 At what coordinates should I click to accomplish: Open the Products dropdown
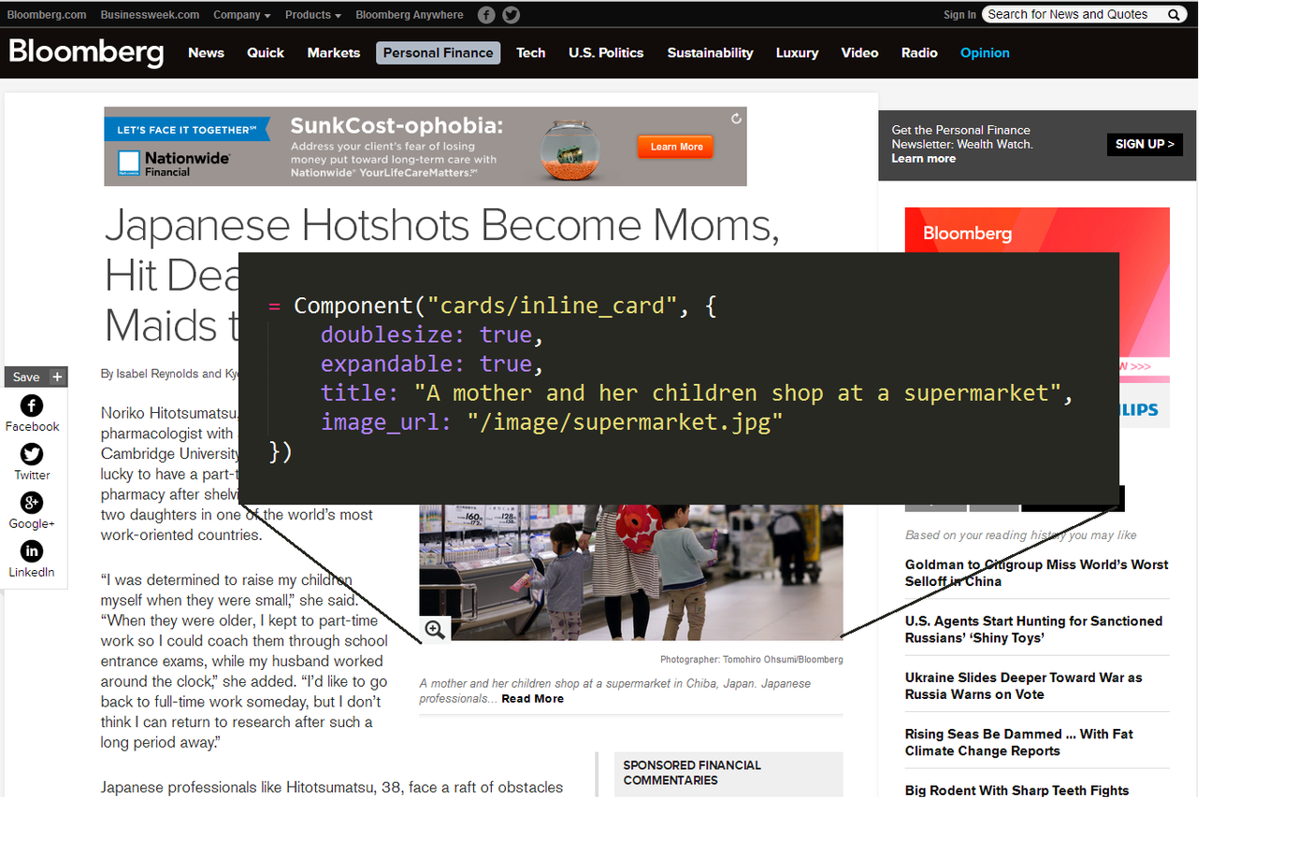312,15
